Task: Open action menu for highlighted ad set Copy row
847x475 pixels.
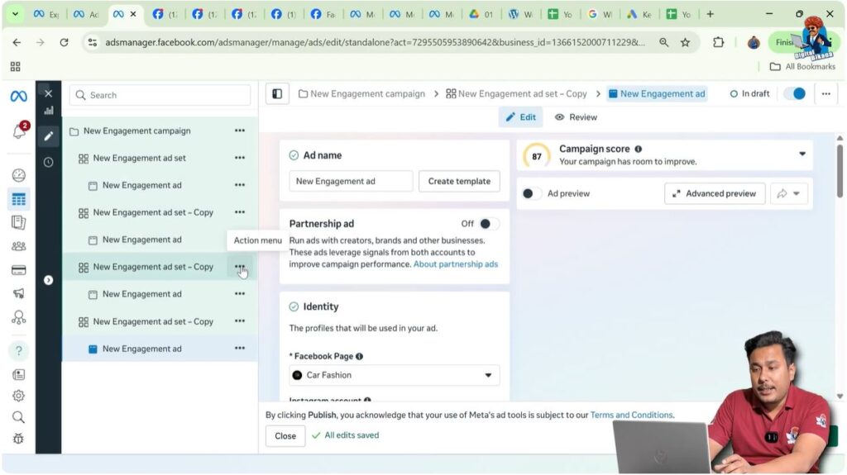Action: 240,267
